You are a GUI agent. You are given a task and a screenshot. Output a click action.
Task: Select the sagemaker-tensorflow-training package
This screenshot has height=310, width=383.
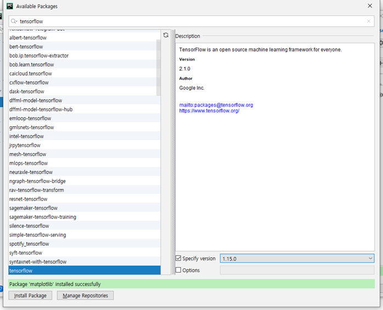pyautogui.click(x=85, y=217)
